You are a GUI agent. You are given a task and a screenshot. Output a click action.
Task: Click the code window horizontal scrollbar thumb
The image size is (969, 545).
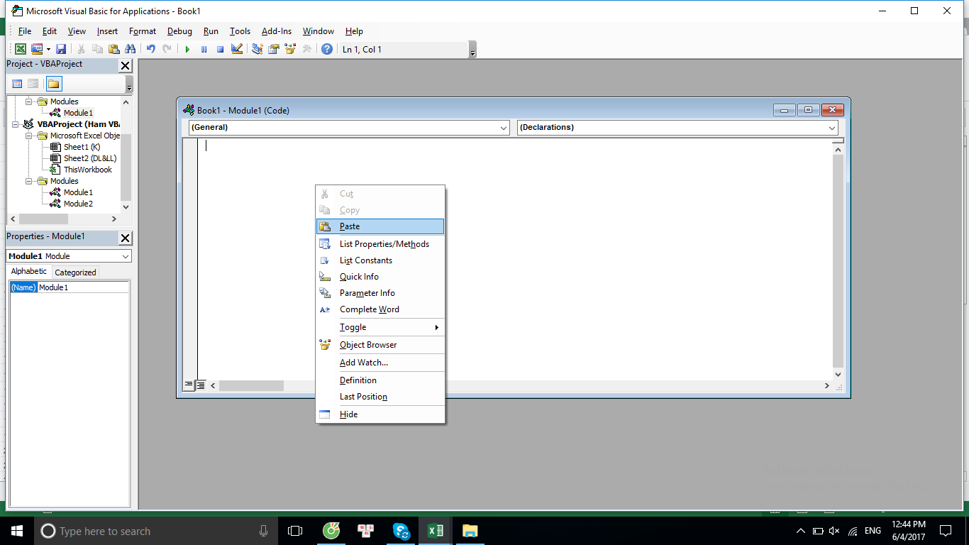click(x=251, y=385)
